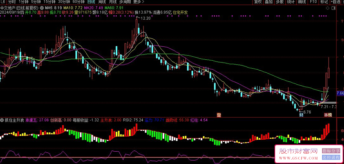Click the 涨幅 marker at chart bottom
The width and height of the screenshot is (344, 164).
tap(328, 115)
